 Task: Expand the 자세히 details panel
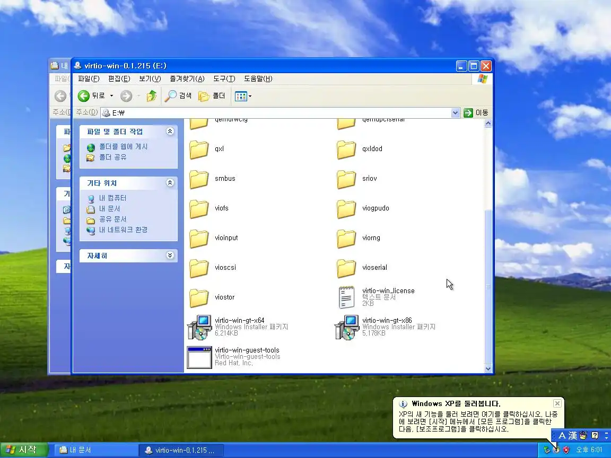pos(170,255)
